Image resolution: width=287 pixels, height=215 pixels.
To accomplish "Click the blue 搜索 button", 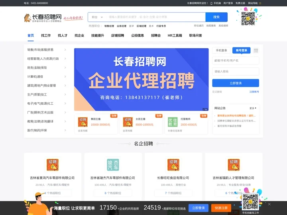I will coord(216,17).
